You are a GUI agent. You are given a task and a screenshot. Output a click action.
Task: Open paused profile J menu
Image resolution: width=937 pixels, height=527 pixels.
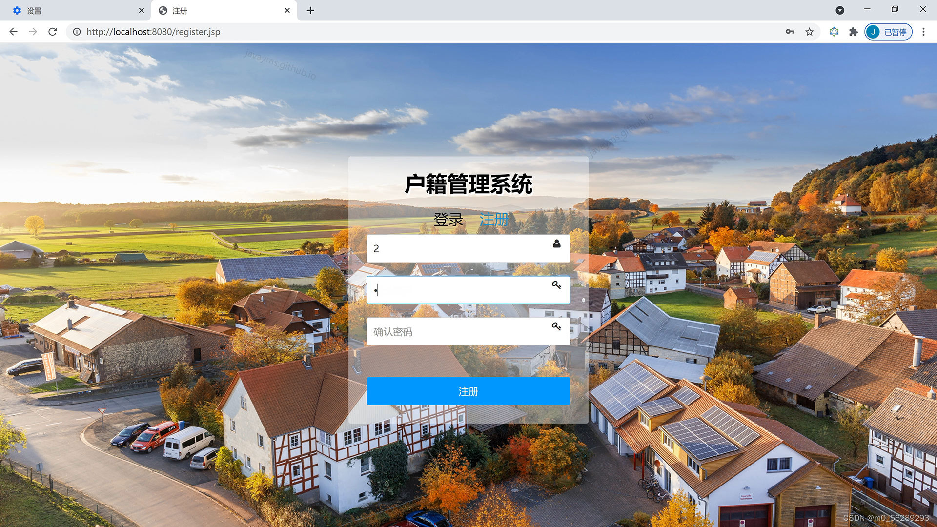[888, 32]
